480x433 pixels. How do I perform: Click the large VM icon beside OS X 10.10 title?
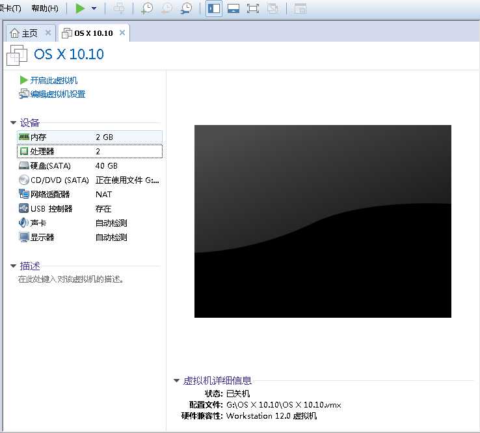point(17,55)
